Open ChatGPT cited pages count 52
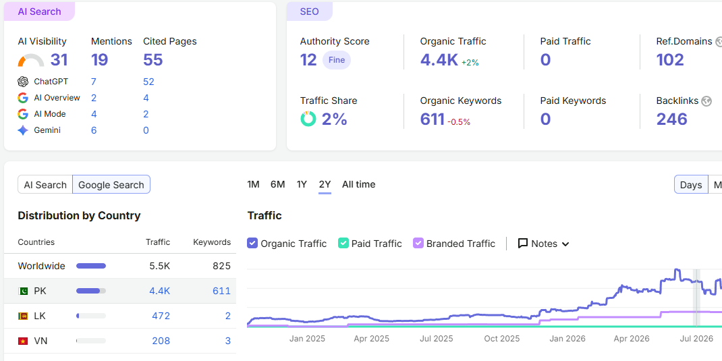Image resolution: width=722 pixels, height=361 pixels. tap(148, 82)
